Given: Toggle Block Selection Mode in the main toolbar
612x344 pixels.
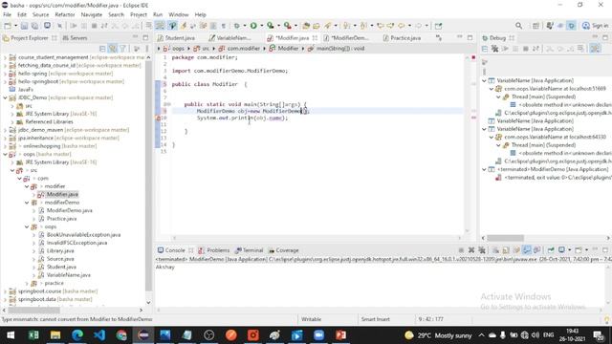Looking at the screenshot, I should tap(213, 26).
